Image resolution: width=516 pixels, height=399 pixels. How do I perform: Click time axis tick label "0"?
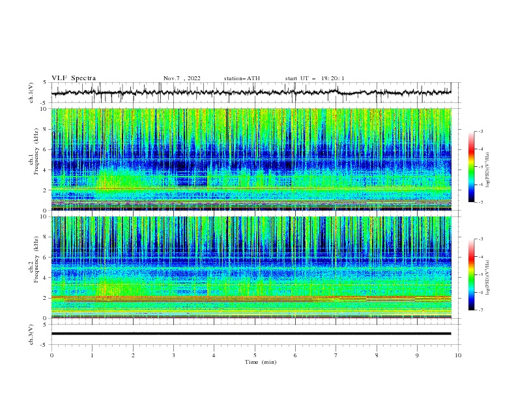click(x=51, y=355)
